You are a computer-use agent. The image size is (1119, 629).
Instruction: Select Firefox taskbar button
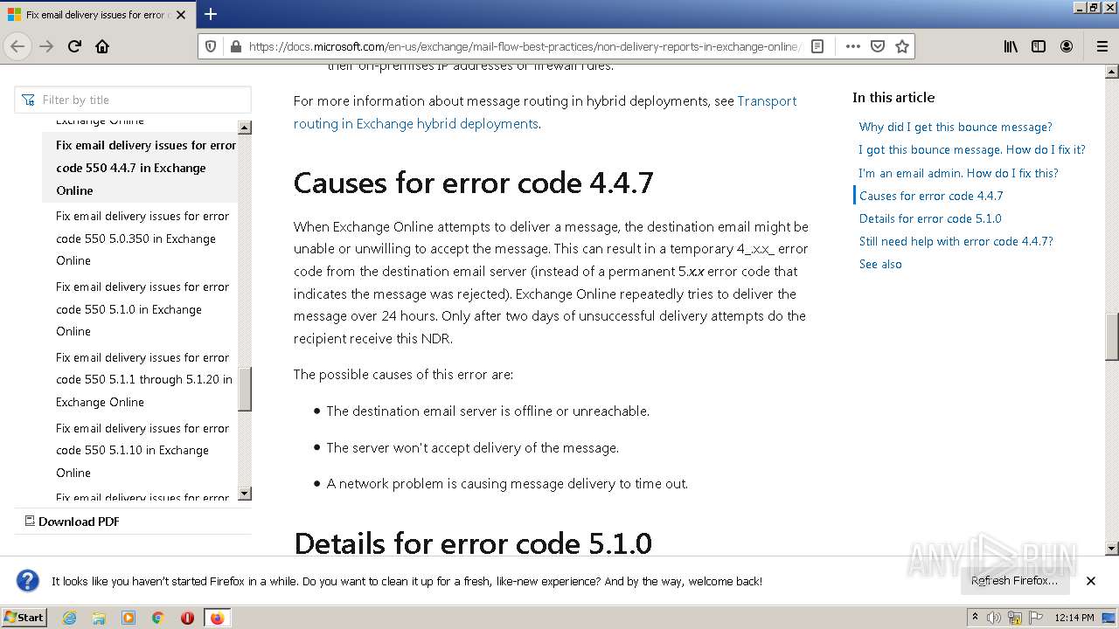click(x=217, y=618)
